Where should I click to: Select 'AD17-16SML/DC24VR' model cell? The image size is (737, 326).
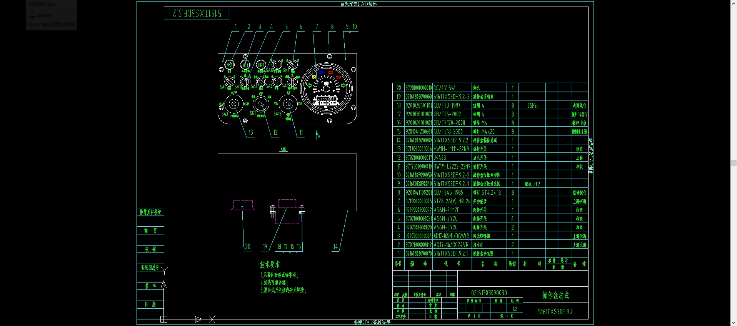(451, 236)
